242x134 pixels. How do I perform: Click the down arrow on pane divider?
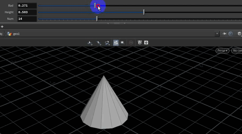[124, 23]
